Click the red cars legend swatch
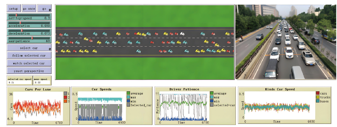 317,93
